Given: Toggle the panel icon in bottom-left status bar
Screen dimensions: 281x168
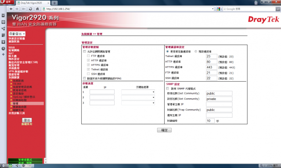Looking at the screenshot, I should (x=3, y=166).
